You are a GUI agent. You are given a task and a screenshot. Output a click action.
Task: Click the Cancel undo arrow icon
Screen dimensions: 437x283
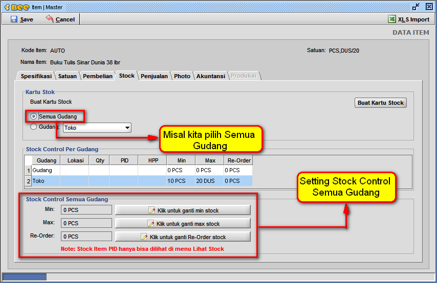point(50,19)
